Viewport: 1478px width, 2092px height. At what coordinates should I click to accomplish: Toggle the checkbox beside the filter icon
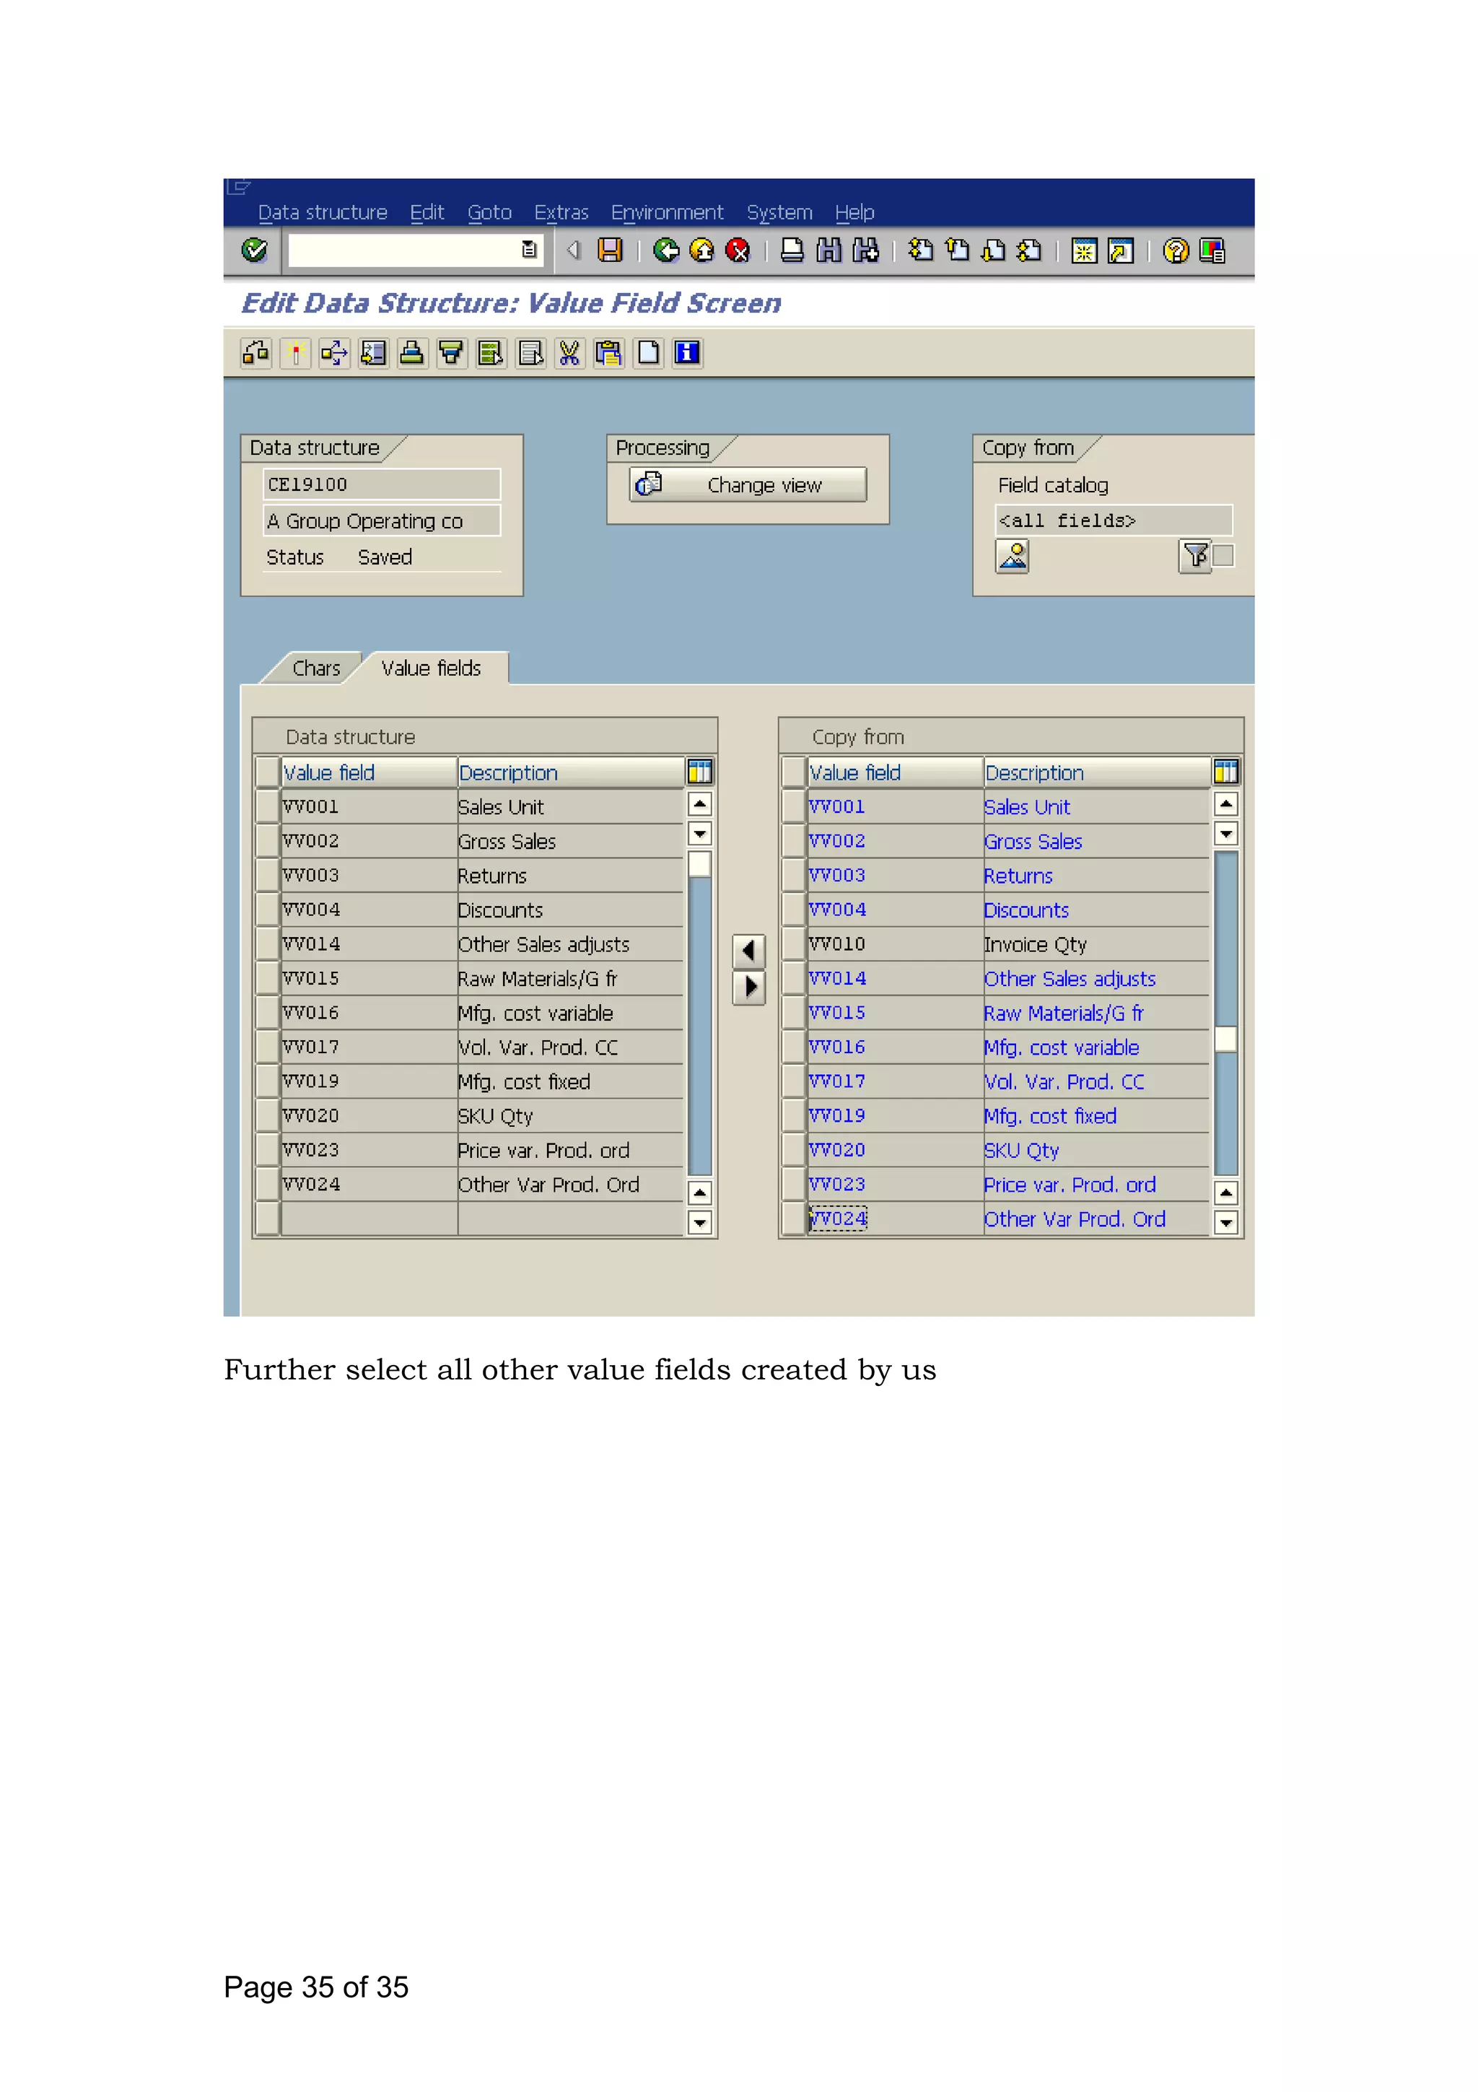tap(1224, 555)
